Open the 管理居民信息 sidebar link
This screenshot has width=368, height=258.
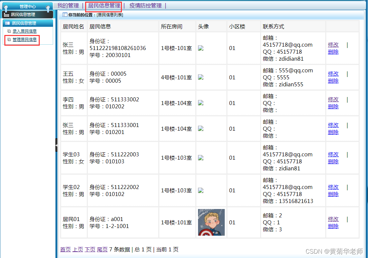coord(25,40)
